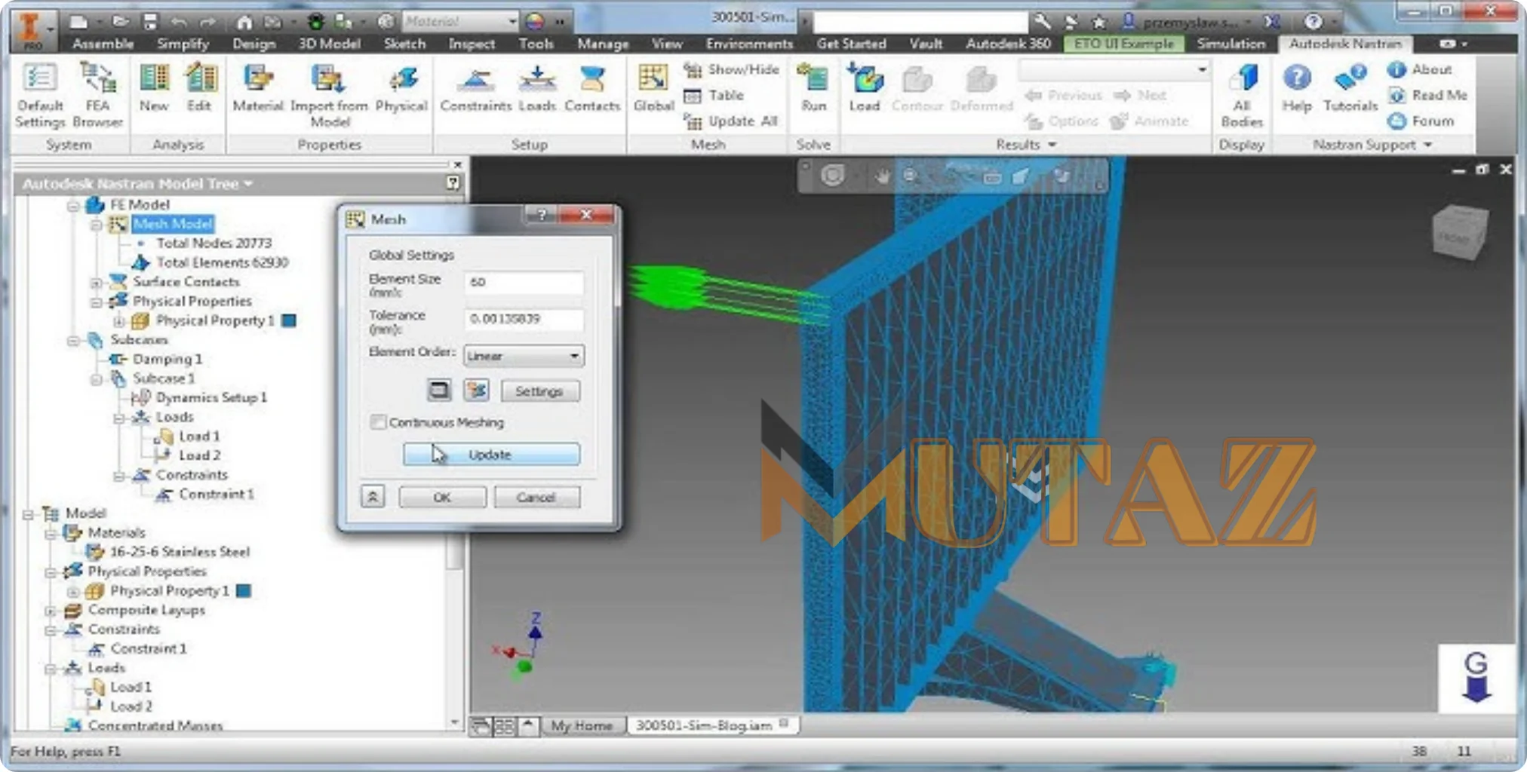
Task: Click blue swatch of Model Physical Property 1
Action: pos(244,590)
